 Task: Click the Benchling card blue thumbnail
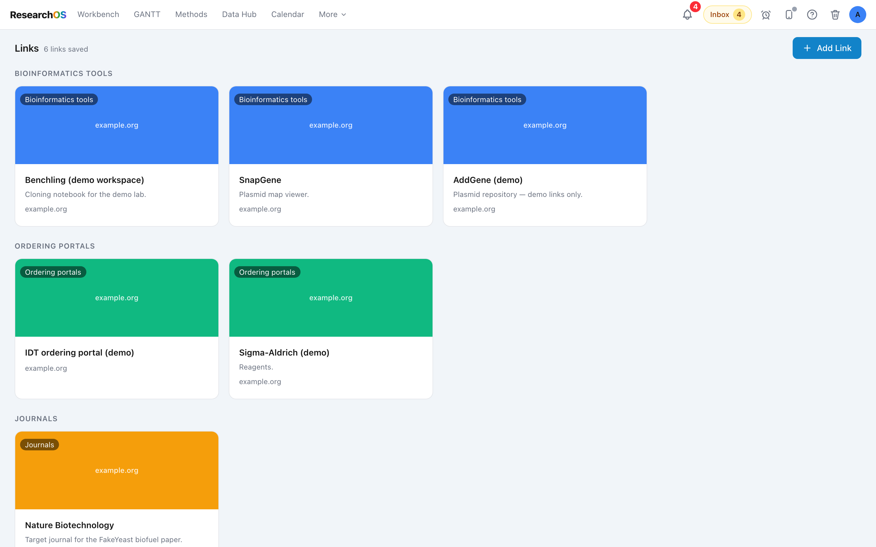(116, 125)
